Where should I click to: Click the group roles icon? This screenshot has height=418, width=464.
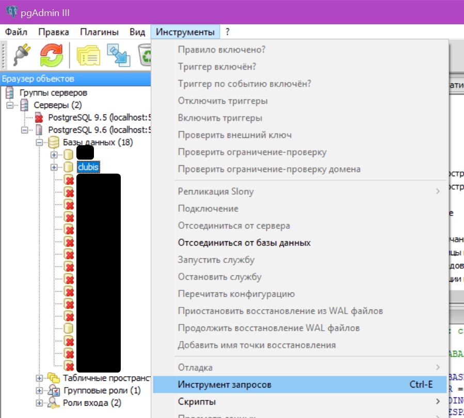(54, 390)
